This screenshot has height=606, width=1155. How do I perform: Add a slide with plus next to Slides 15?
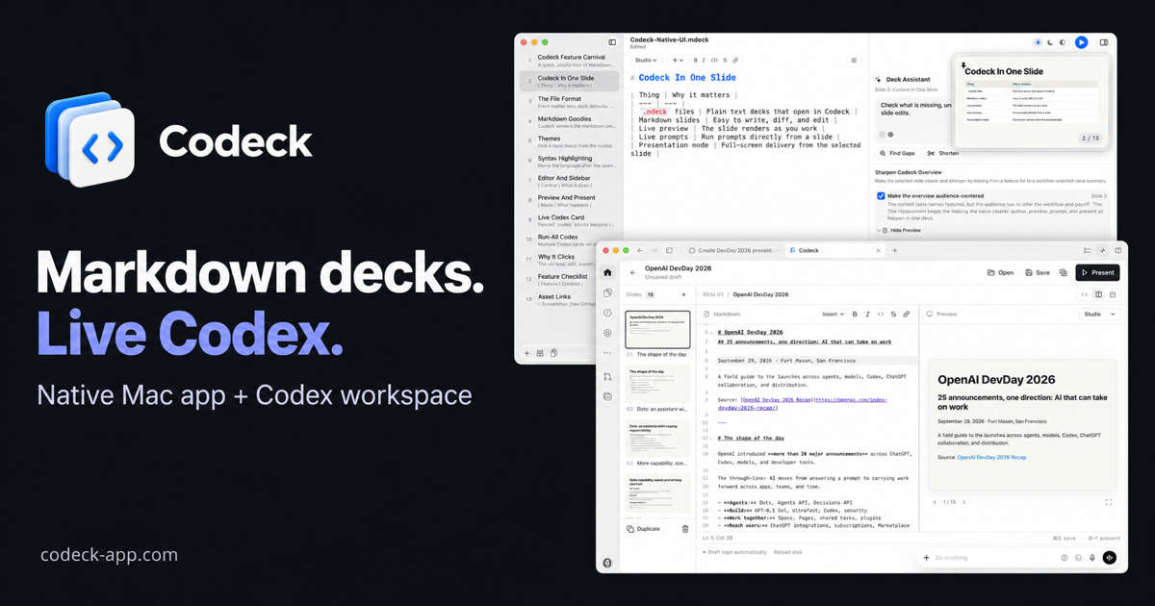(683, 294)
